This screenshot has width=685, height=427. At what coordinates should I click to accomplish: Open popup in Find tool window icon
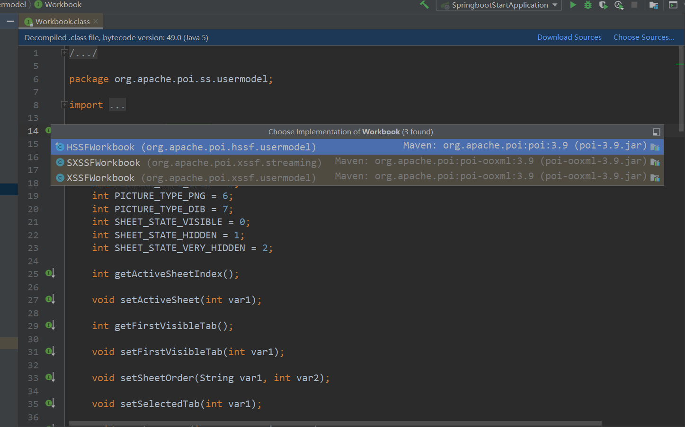(656, 132)
